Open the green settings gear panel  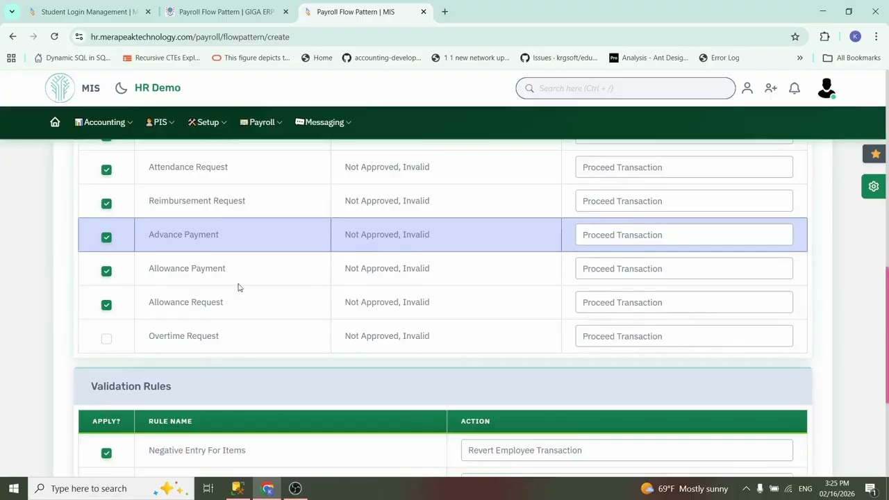(874, 186)
